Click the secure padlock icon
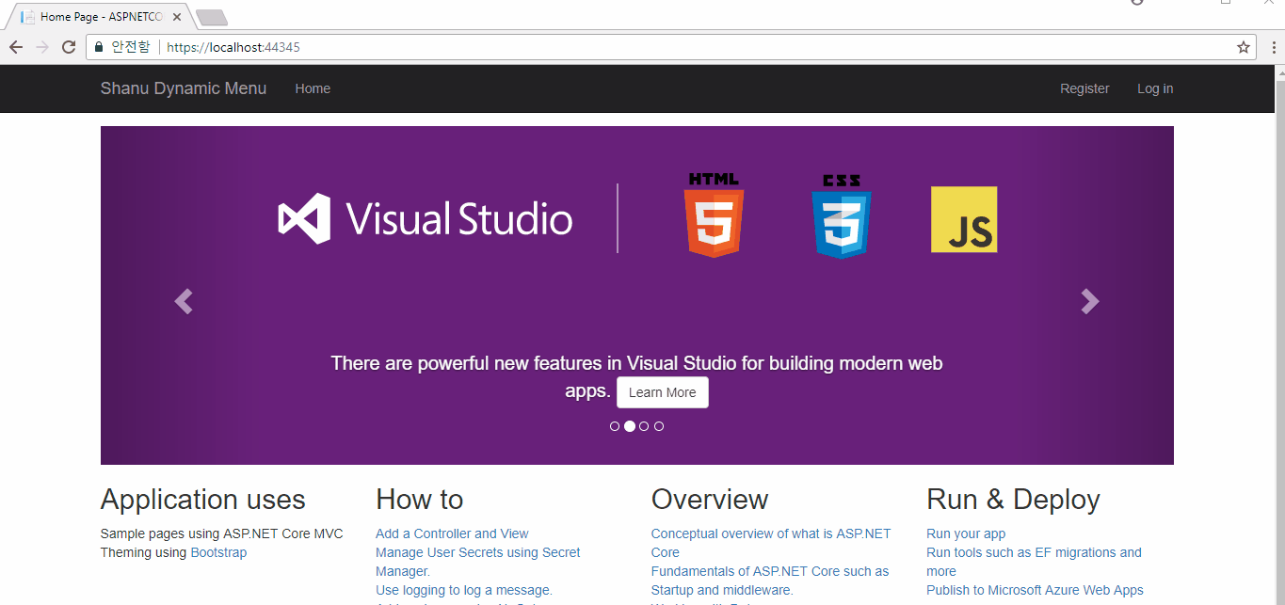1285x605 pixels. pyautogui.click(x=99, y=47)
